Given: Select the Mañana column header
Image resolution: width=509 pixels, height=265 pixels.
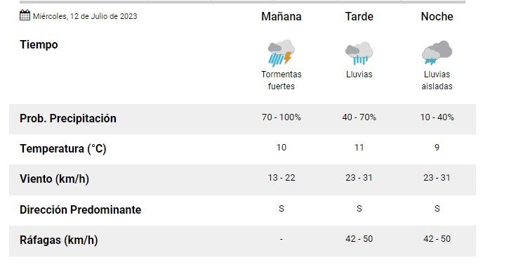Looking at the screenshot, I should [281, 16].
